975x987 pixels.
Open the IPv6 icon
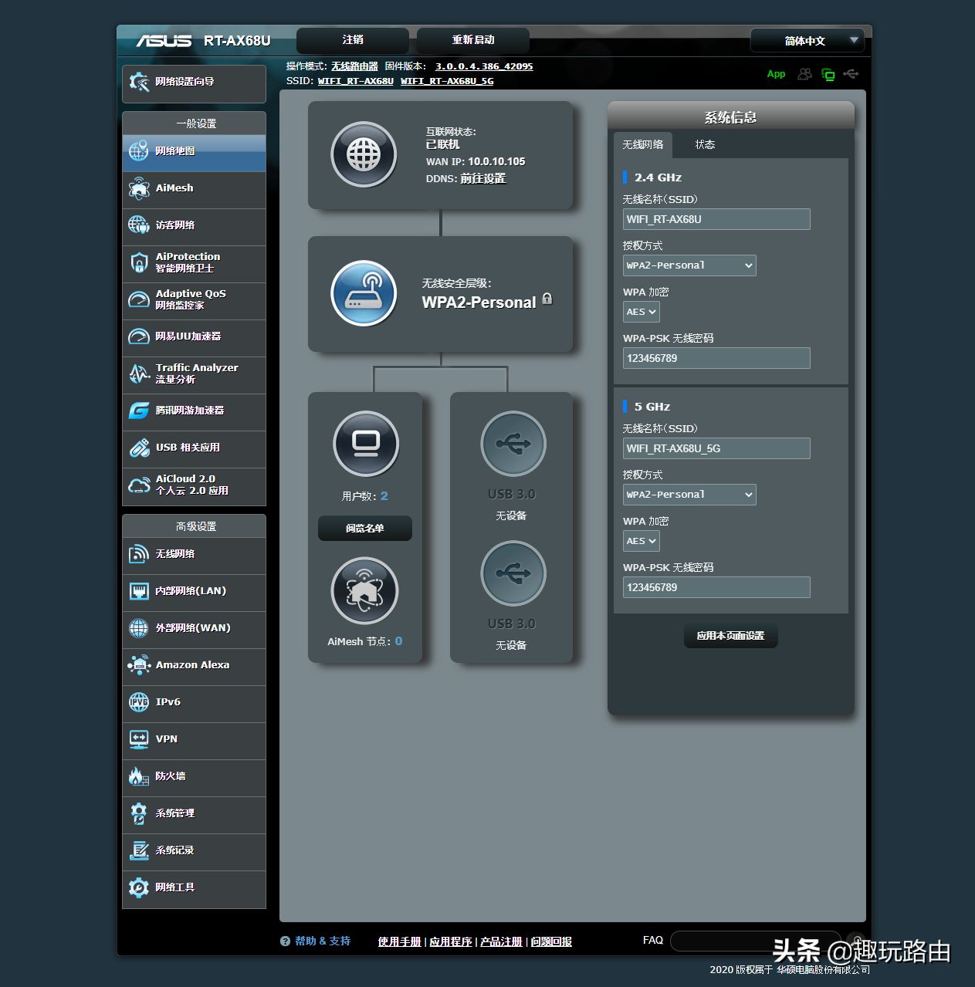pyautogui.click(x=139, y=702)
